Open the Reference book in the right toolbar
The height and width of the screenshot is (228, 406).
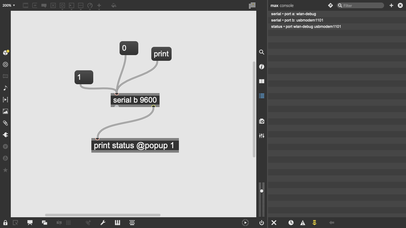pos(262,81)
